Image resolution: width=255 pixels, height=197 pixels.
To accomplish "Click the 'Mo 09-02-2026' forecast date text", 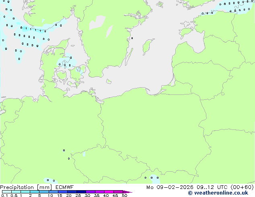I will tap(170, 187).
